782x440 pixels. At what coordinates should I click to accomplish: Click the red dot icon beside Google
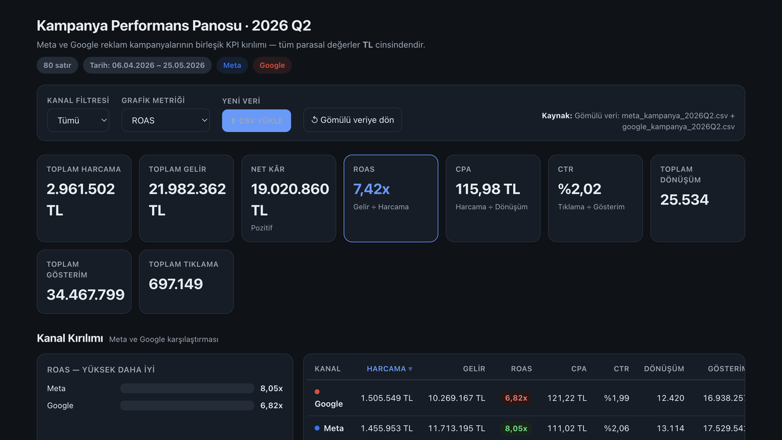tap(317, 392)
